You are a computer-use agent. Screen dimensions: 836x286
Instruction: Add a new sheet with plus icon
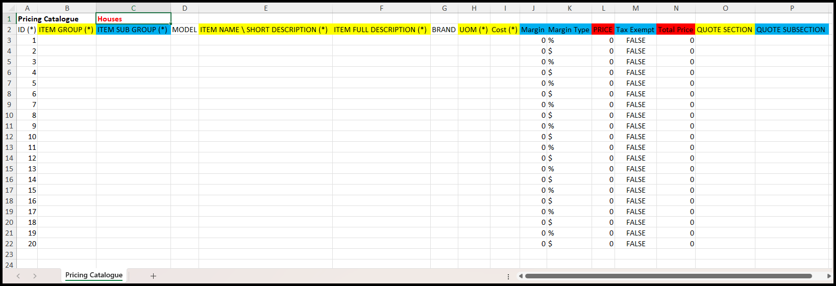[x=153, y=276]
